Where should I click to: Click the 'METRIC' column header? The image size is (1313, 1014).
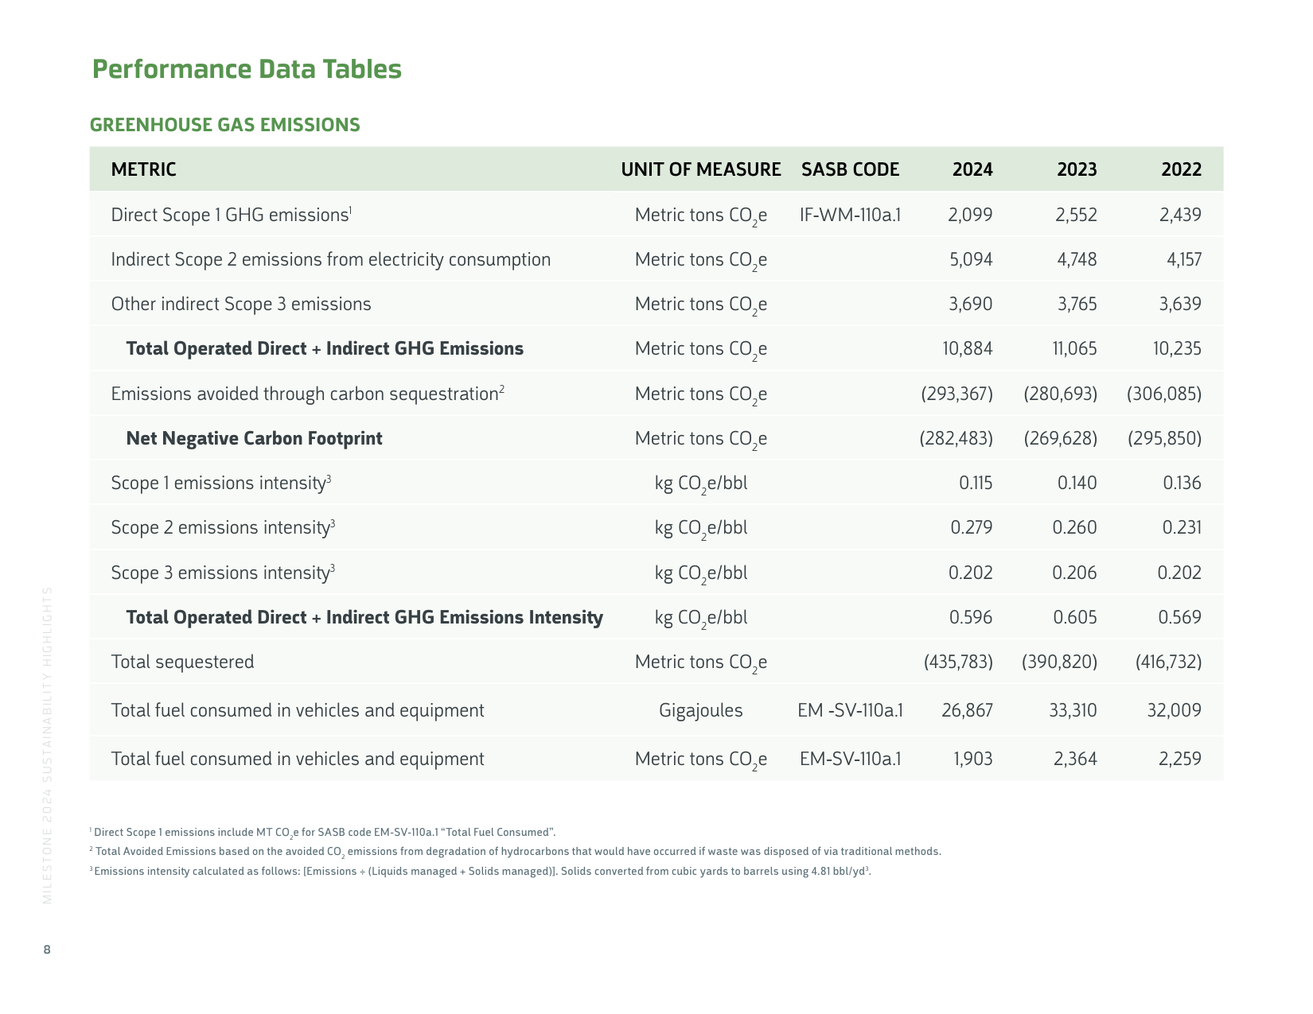coord(144,169)
